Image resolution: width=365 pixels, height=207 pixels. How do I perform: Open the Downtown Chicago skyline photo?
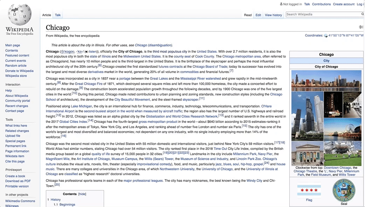tap(326, 81)
